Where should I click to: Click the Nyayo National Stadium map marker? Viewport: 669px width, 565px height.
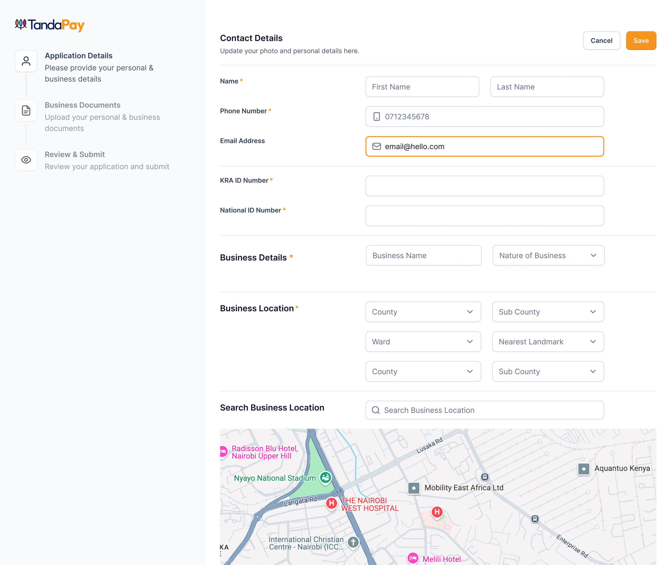coord(326,477)
